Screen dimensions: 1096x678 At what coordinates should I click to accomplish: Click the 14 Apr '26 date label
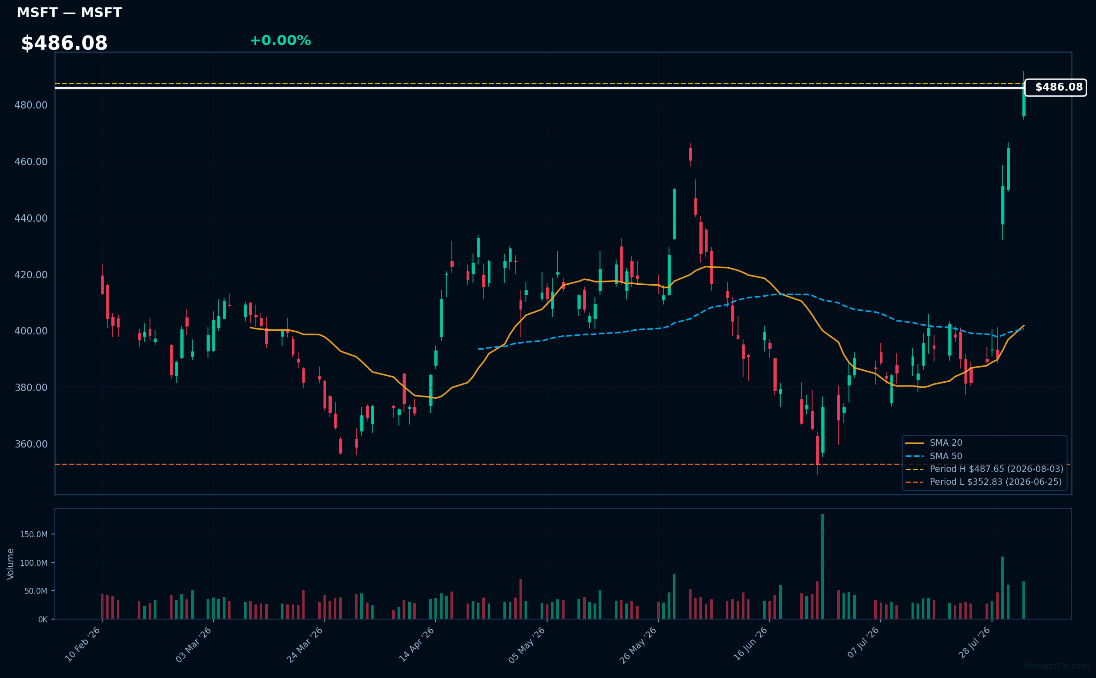(x=416, y=644)
